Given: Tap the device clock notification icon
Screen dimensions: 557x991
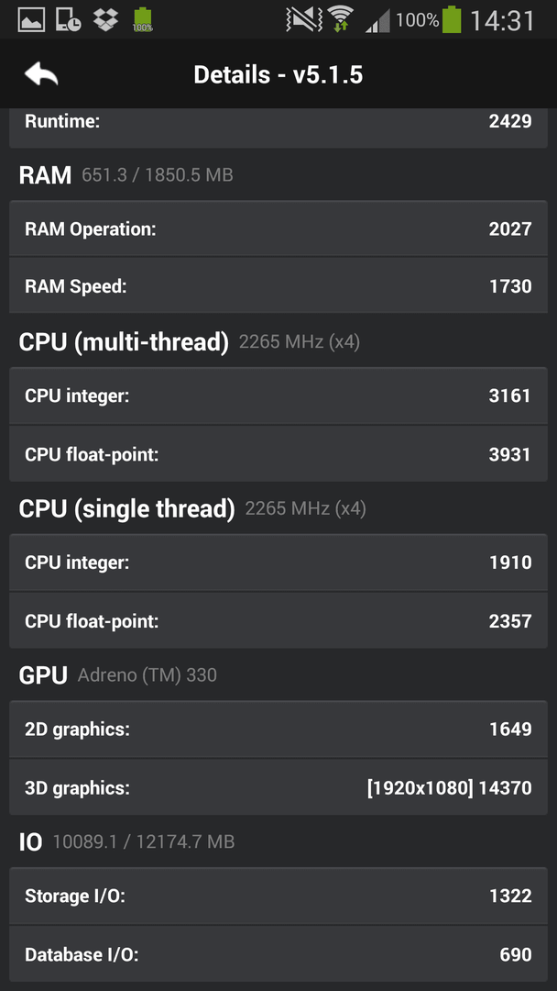Looking at the screenshot, I should (x=69, y=19).
